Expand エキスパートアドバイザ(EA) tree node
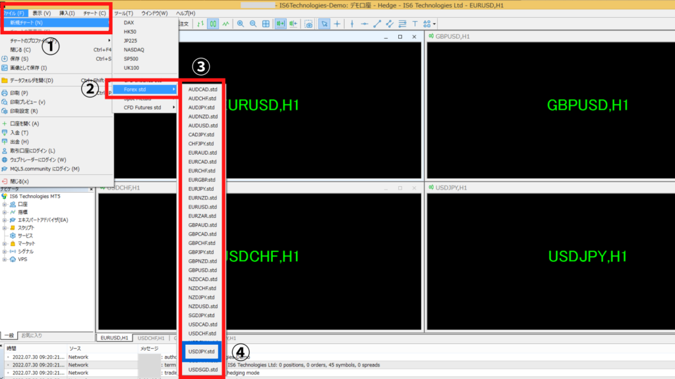 click(5, 220)
